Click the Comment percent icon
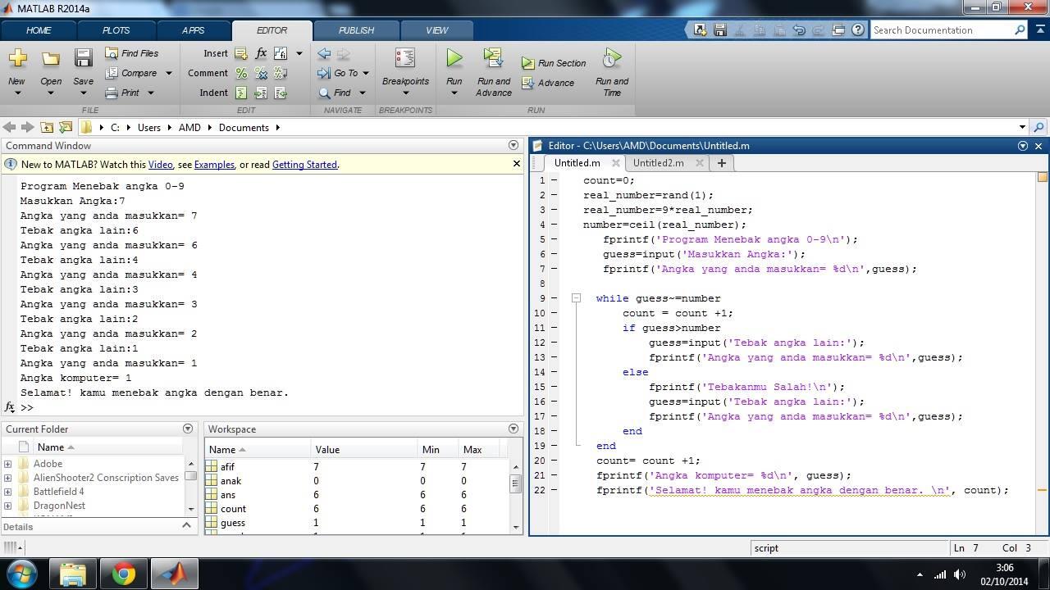 point(241,73)
